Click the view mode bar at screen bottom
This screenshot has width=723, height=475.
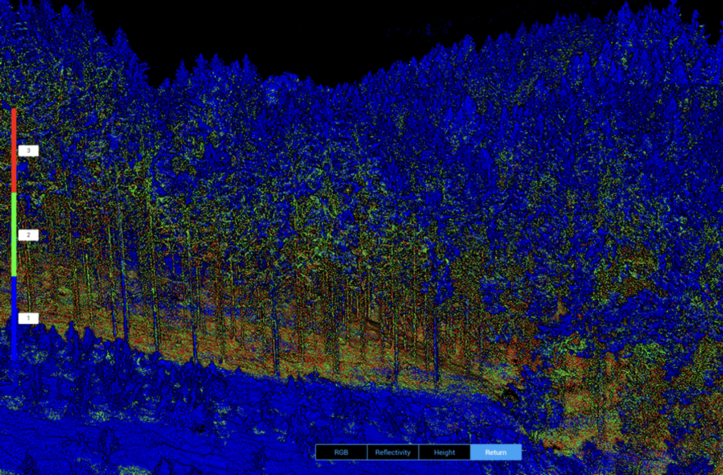click(x=418, y=452)
